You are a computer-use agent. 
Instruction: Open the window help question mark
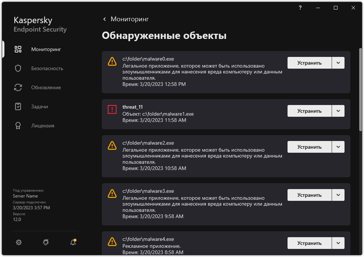[300, 8]
